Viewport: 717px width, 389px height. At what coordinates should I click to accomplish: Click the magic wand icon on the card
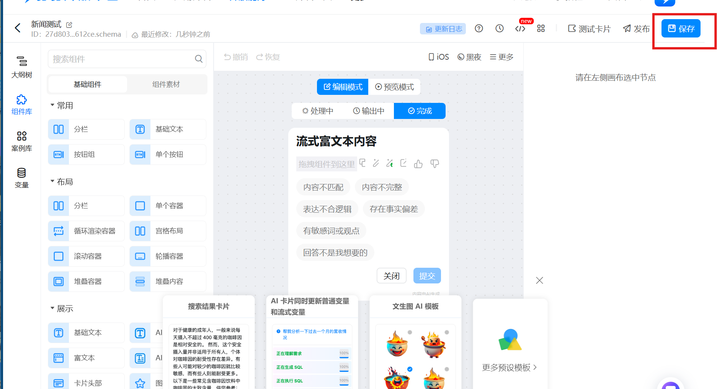click(376, 163)
